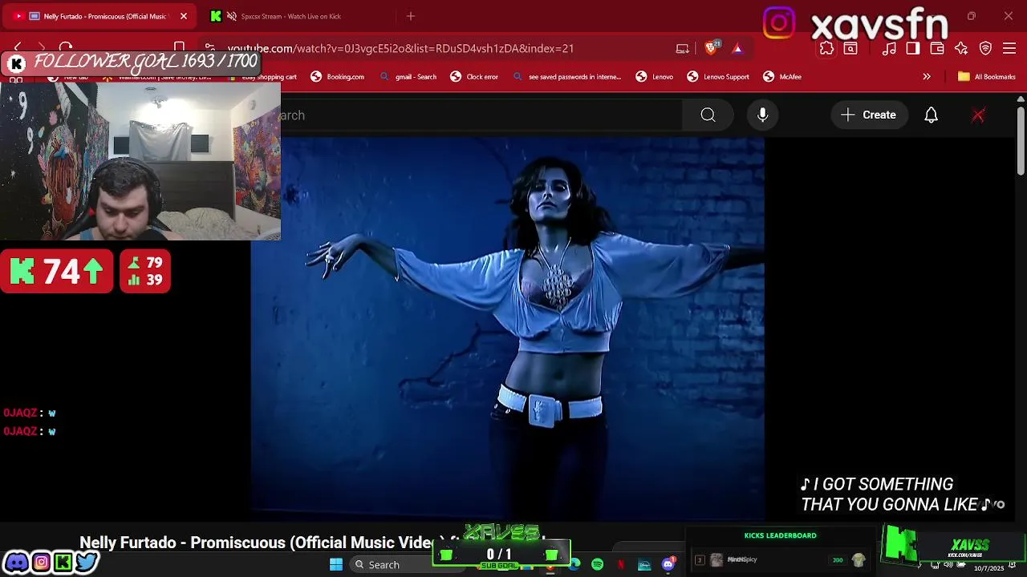Image resolution: width=1027 pixels, height=577 pixels.
Task: Open YouTube notifications bell
Action: pyautogui.click(x=931, y=115)
